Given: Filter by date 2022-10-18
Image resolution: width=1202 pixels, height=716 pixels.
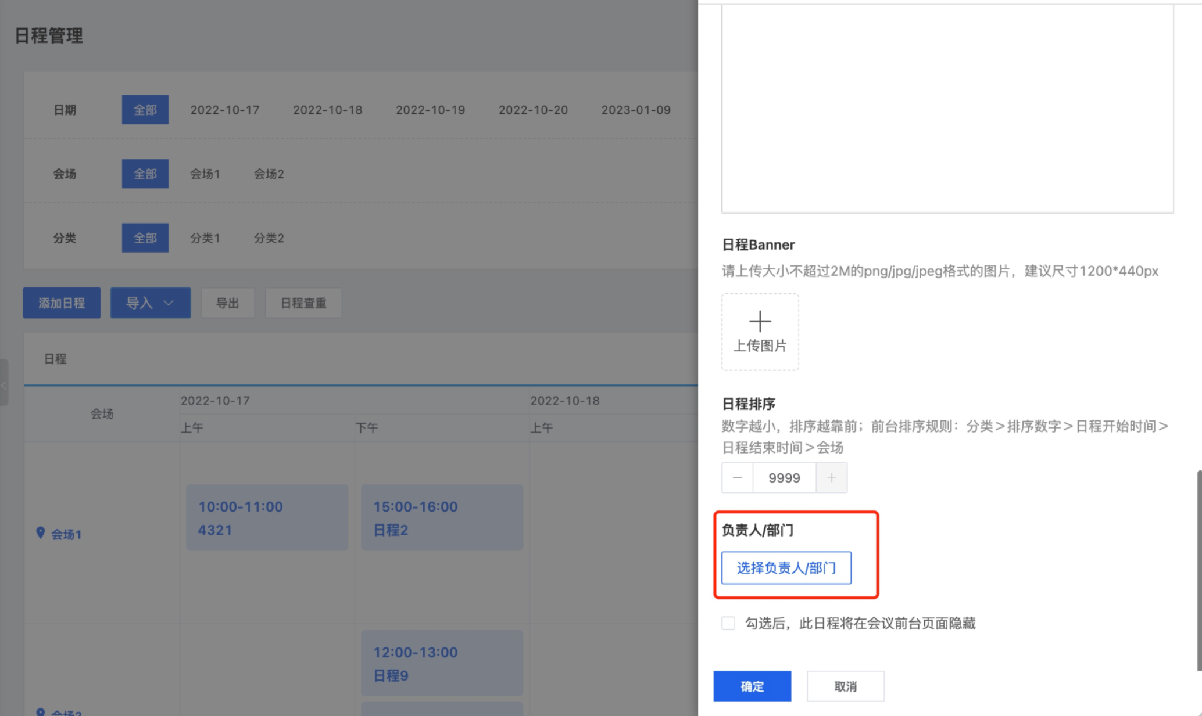Looking at the screenshot, I should (328, 110).
